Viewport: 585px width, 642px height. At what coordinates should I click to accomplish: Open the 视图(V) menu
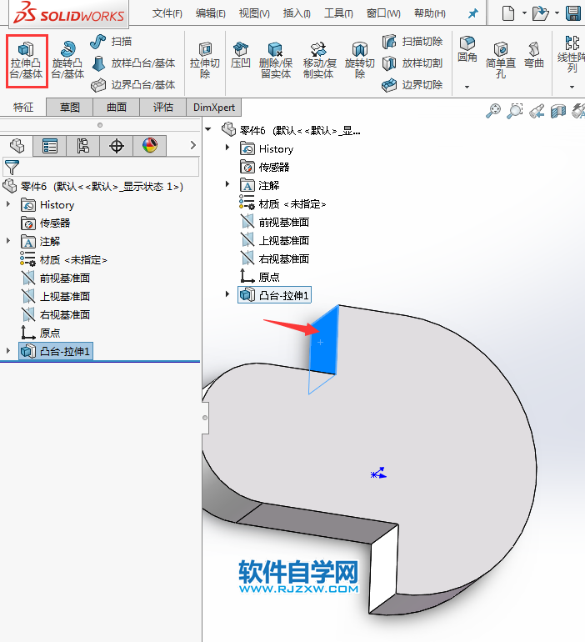(x=254, y=13)
